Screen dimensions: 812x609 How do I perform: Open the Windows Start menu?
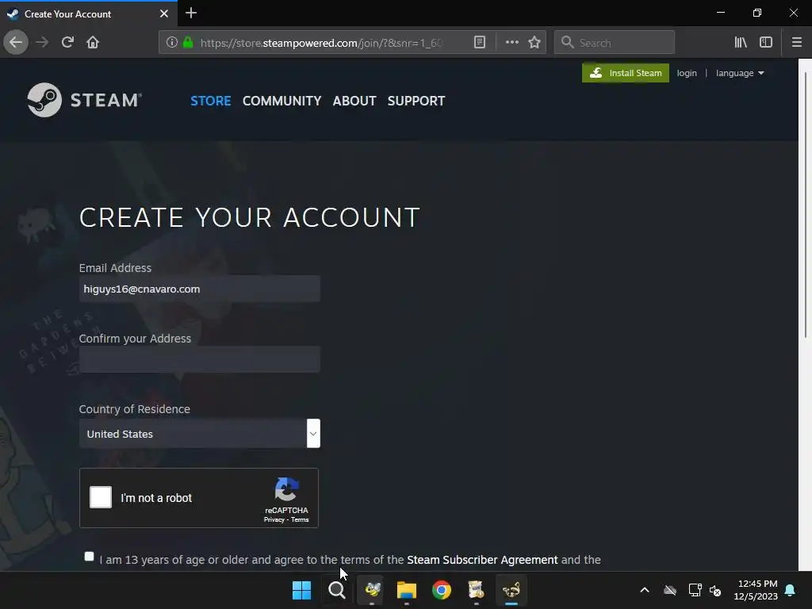(x=302, y=590)
